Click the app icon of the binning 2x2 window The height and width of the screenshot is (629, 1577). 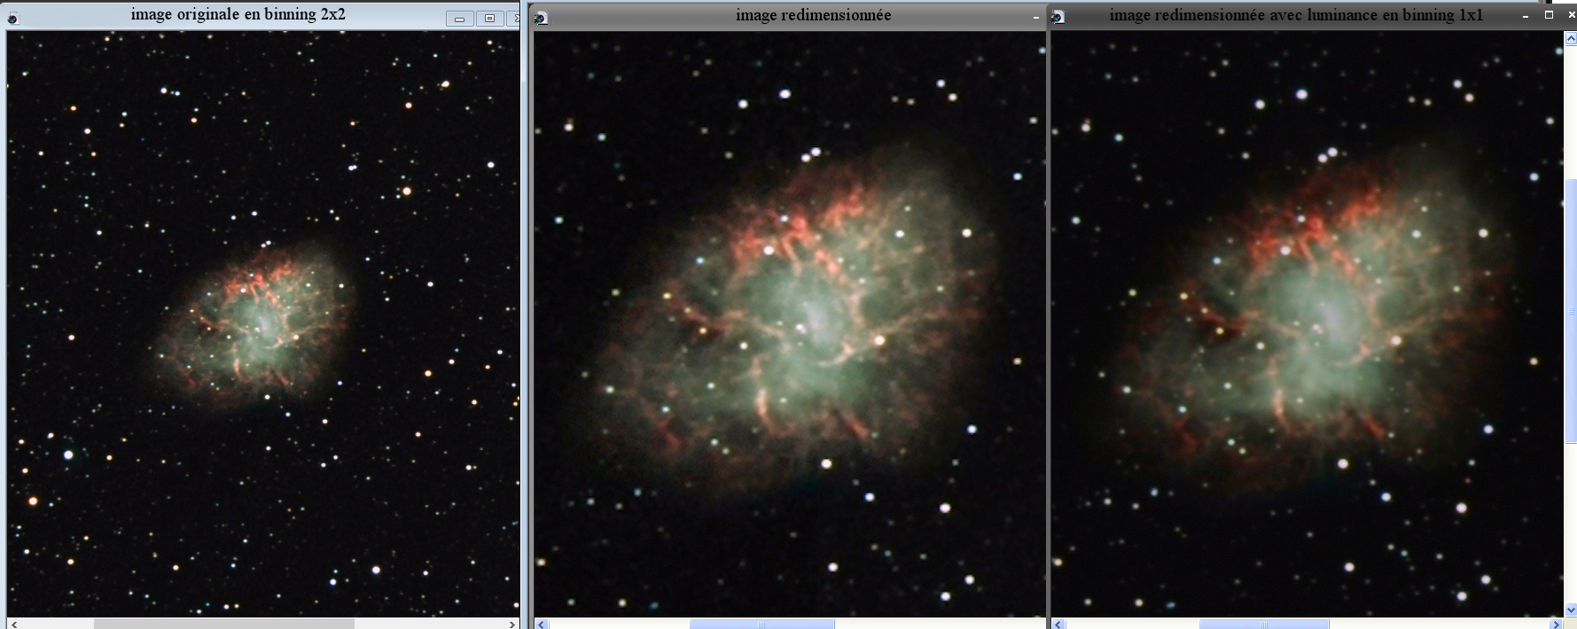13,18
